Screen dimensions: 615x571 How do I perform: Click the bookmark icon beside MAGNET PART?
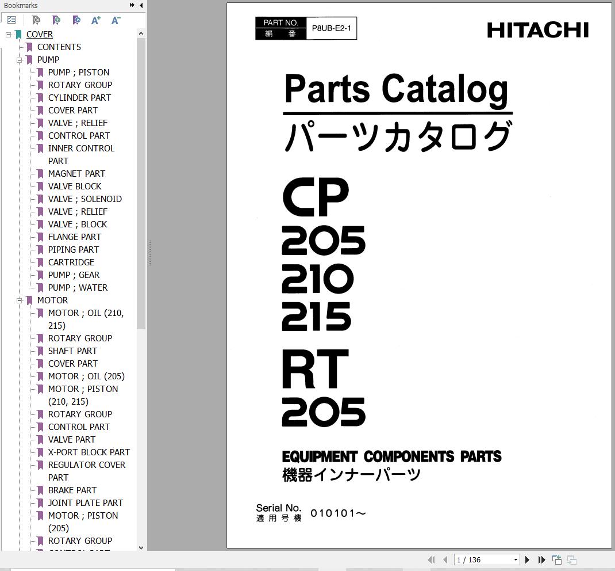[x=40, y=174]
